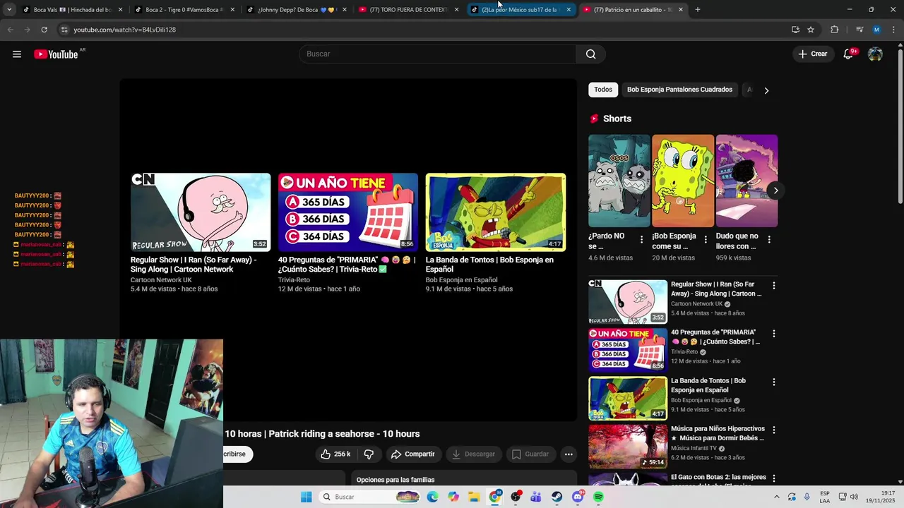The image size is (904, 508).
Task: Click the search magnifier button
Action: tap(590, 54)
